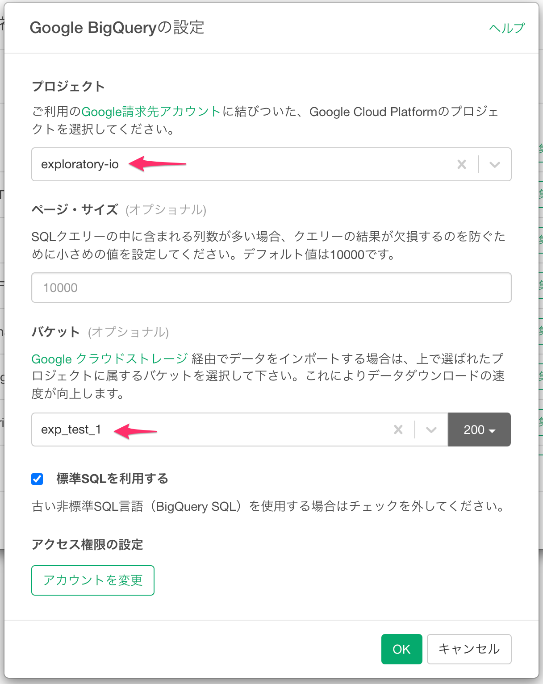Click the アカウントを変更 button
543x684 pixels.
pyautogui.click(x=93, y=580)
